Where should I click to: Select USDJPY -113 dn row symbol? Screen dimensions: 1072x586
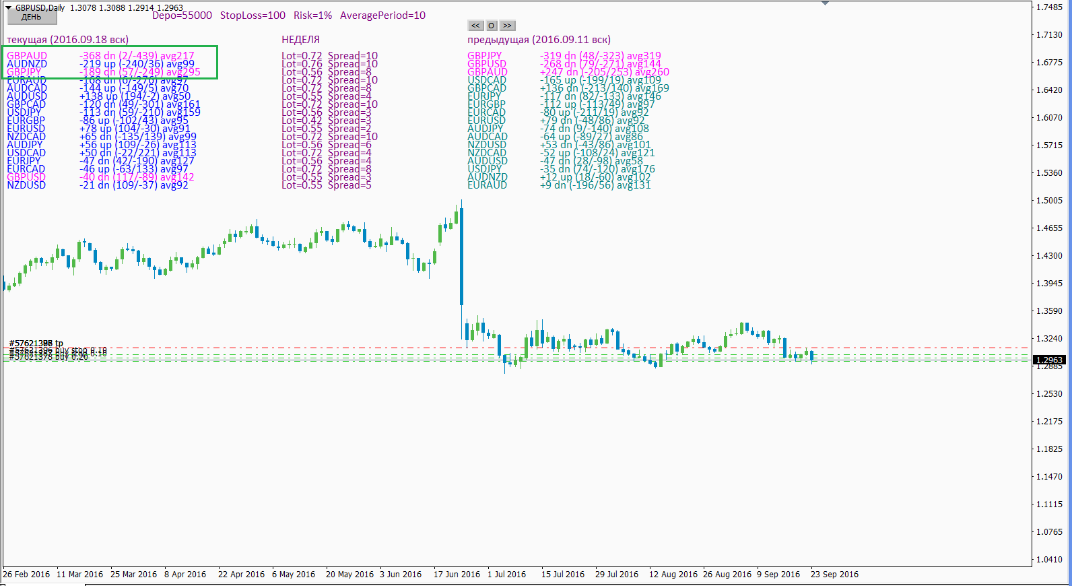(24, 112)
